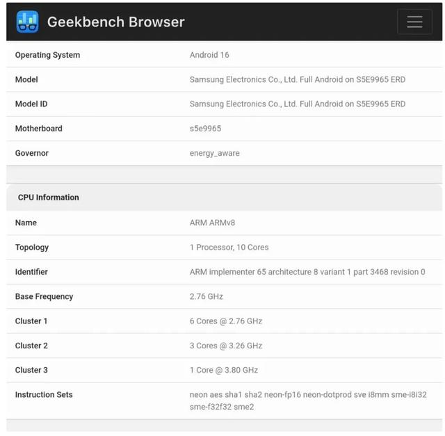Viewport: 445px width, 436px height.
Task: Select the ARM implementer identifier text
Action: pyautogui.click(x=307, y=272)
